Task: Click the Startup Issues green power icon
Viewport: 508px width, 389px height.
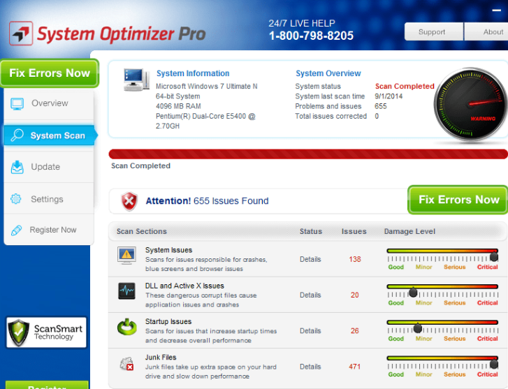Action: (x=126, y=327)
